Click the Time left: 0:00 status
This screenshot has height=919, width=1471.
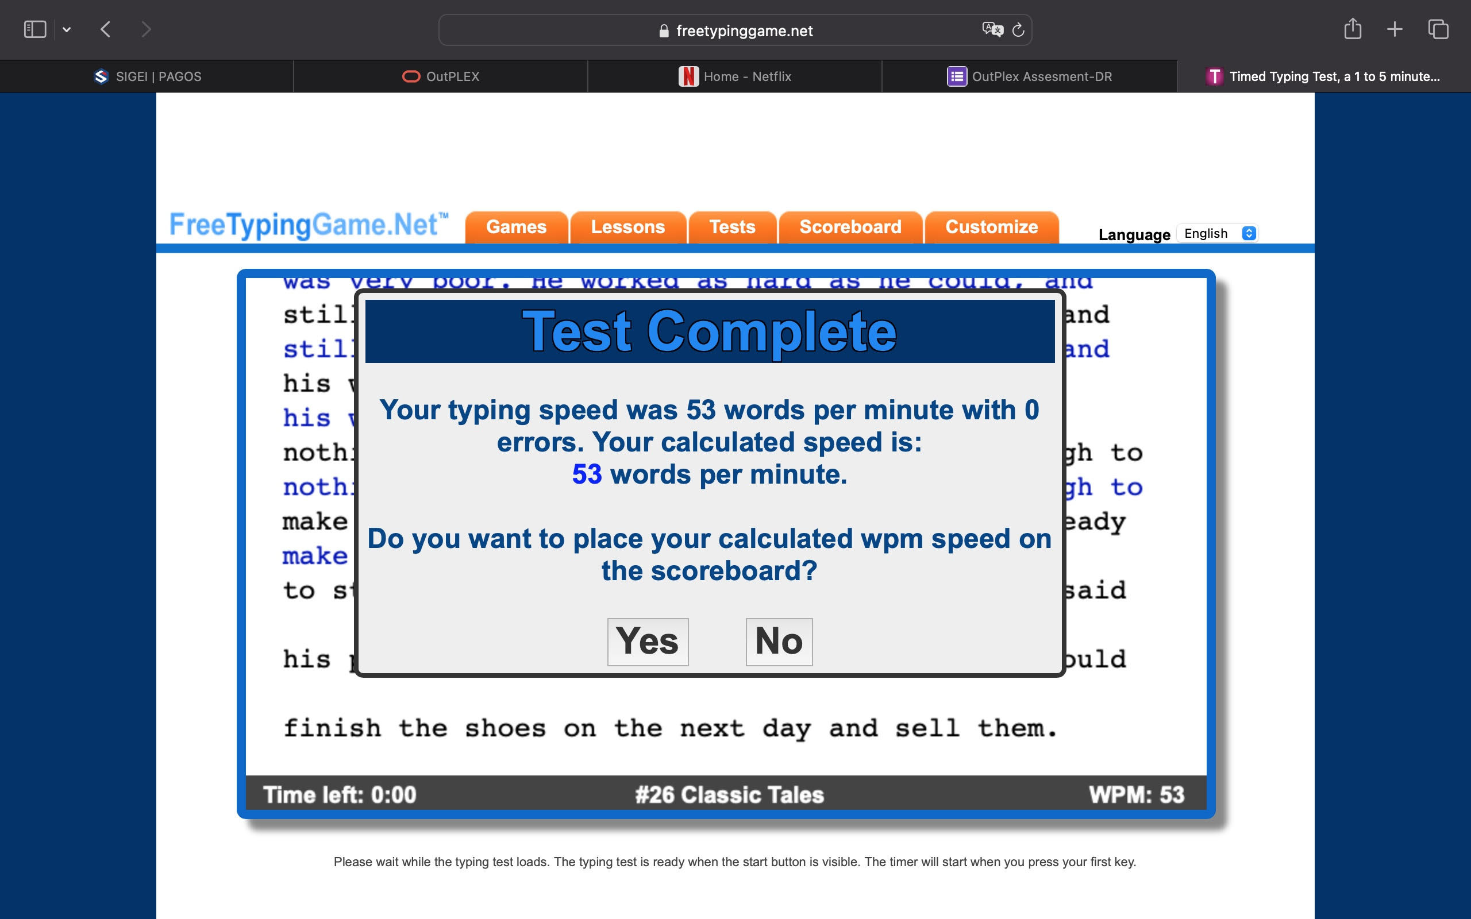point(340,794)
